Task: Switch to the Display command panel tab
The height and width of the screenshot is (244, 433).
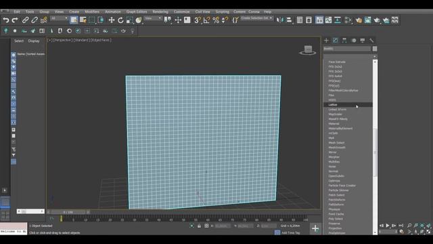Action: coord(363,41)
